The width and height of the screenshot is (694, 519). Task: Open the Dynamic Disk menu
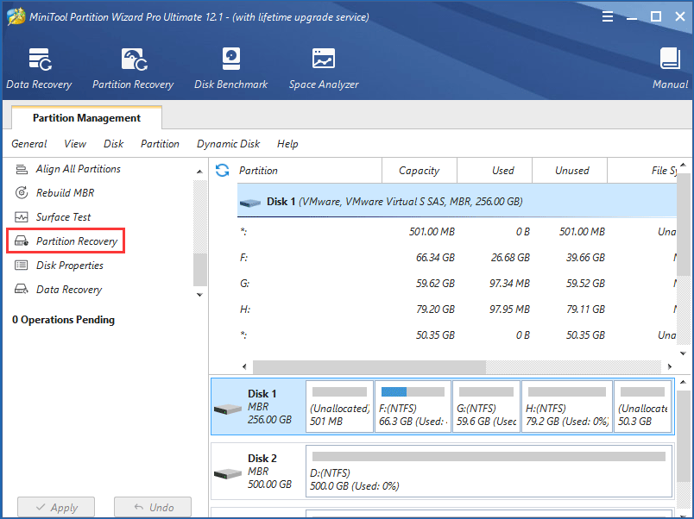click(228, 144)
